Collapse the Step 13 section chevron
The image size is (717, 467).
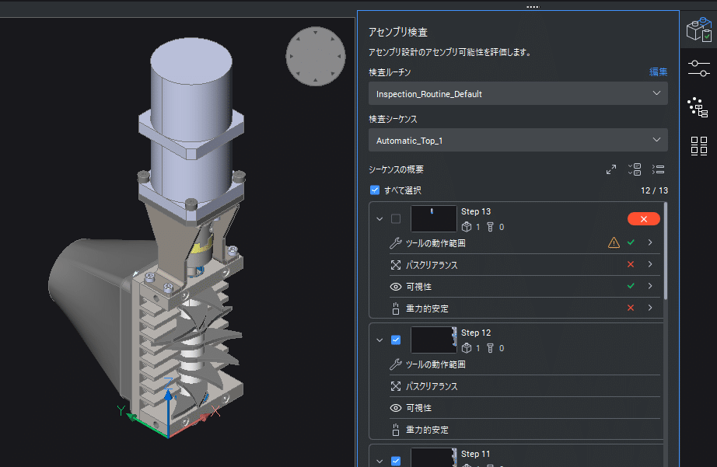(379, 218)
